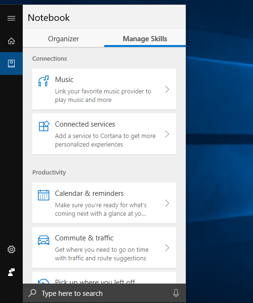Viewport: 253px width, 303px height.
Task: Click the Calendar & reminders calendar icon
Action: pyautogui.click(x=44, y=195)
